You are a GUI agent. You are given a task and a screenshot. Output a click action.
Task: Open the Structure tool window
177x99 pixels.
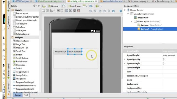[9, 22]
